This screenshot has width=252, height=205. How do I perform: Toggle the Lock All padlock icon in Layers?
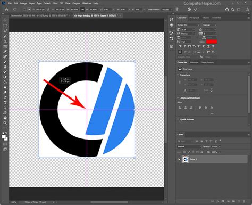[x=201, y=152]
